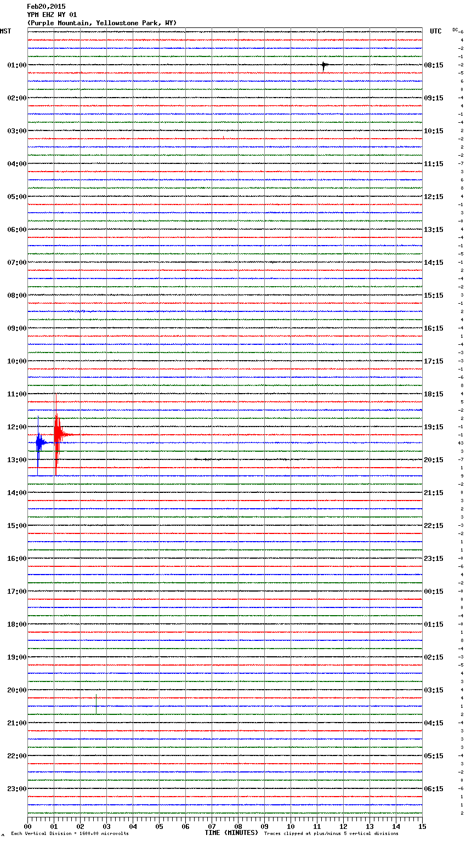
Task: Click the 03:15 UTC time label
Action: (434, 690)
